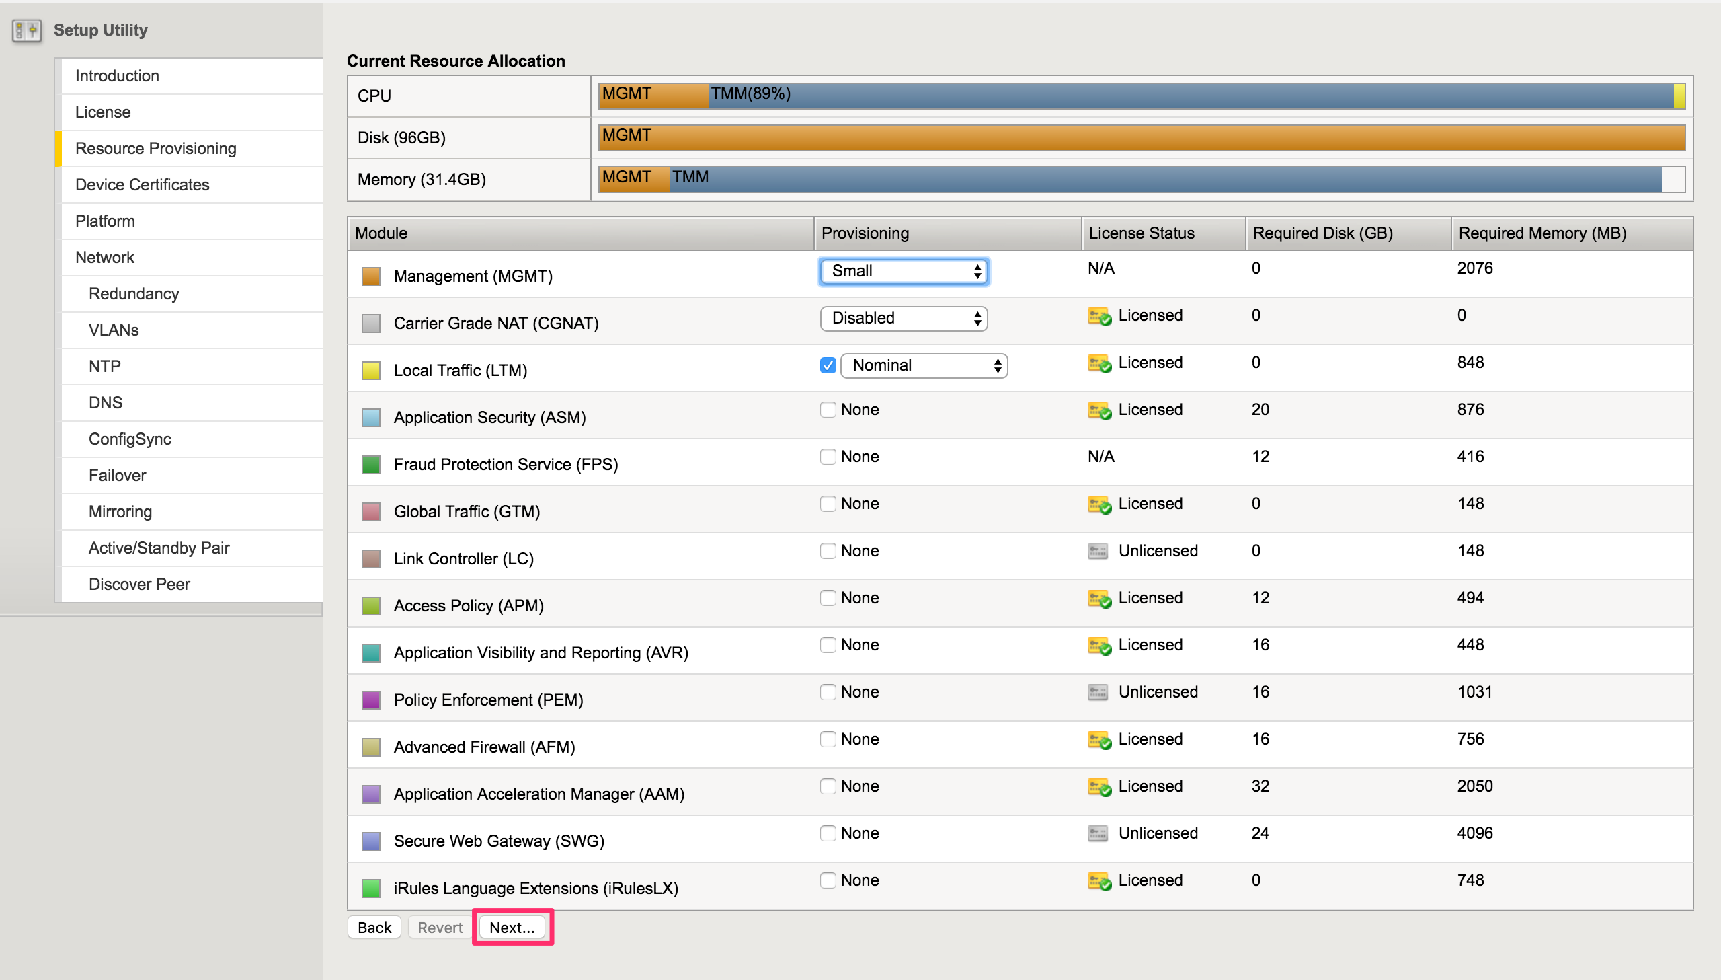Click the iRulesLX Licensed status icon
The image size is (1721, 980).
[x=1099, y=881]
